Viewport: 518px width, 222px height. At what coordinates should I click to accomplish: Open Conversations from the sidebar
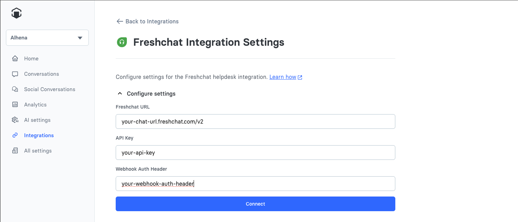pos(42,74)
